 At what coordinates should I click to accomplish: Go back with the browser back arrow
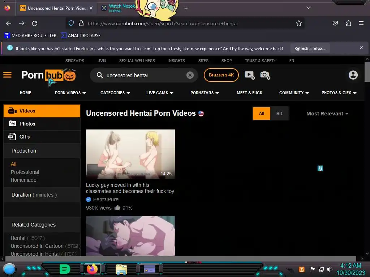point(9,23)
